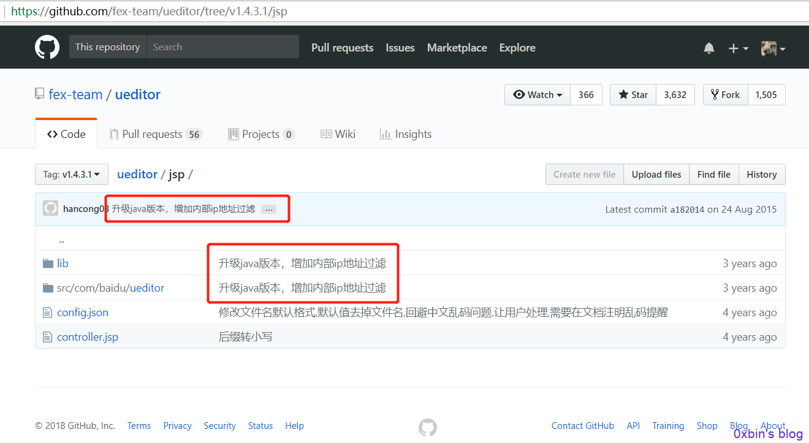Open Marketplace in top navigation
The height and width of the screenshot is (443, 809).
pyautogui.click(x=457, y=48)
